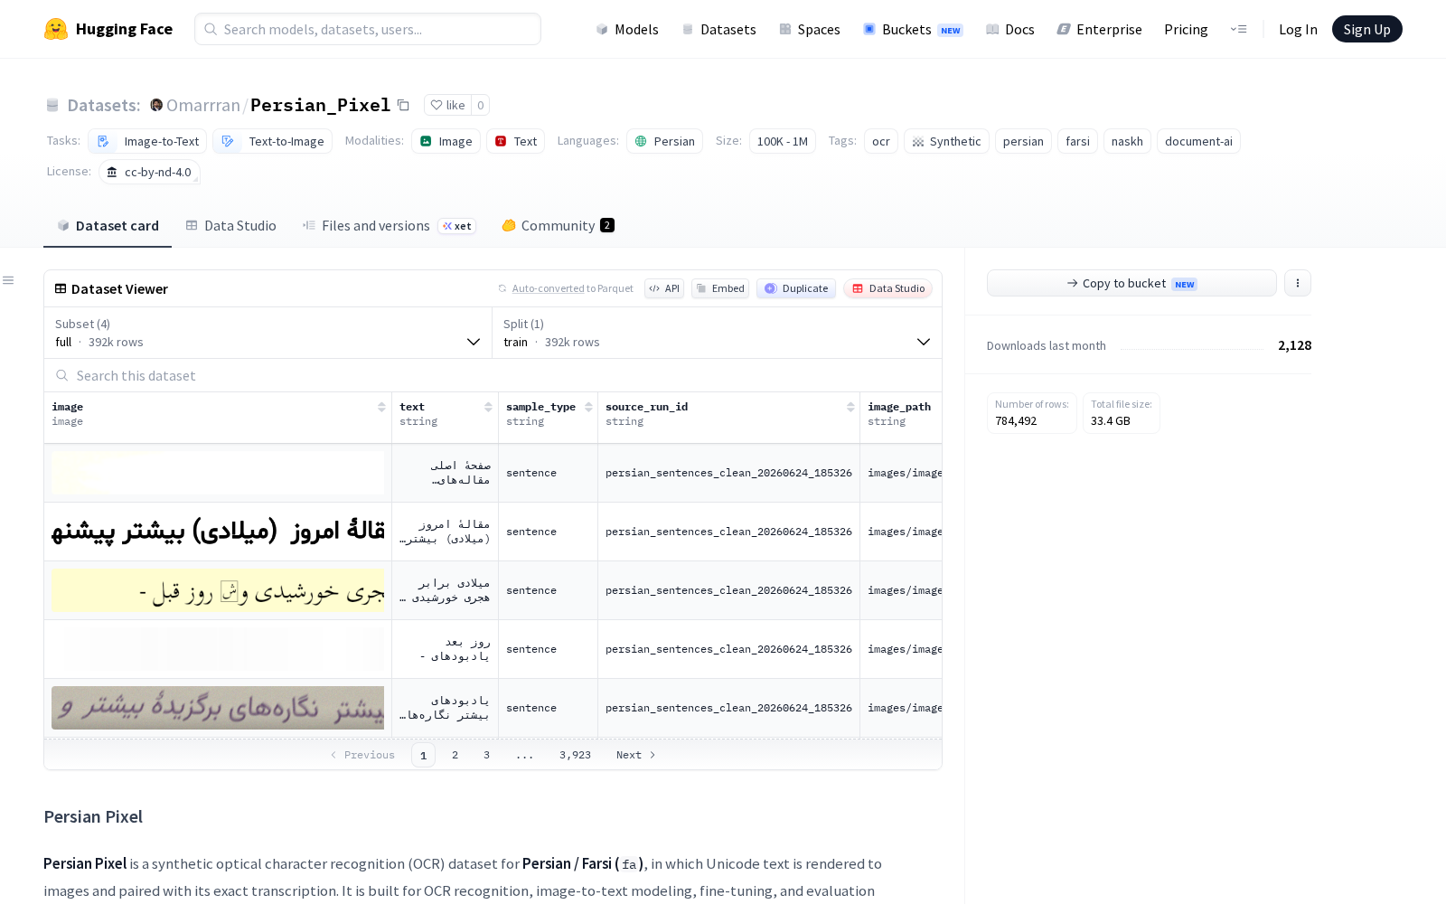Click the Text modality tag

click(516, 141)
